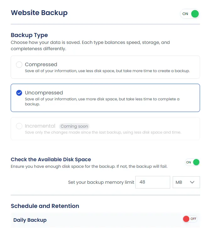Click the "Coming soon" badge
211x228 pixels.
click(x=74, y=126)
